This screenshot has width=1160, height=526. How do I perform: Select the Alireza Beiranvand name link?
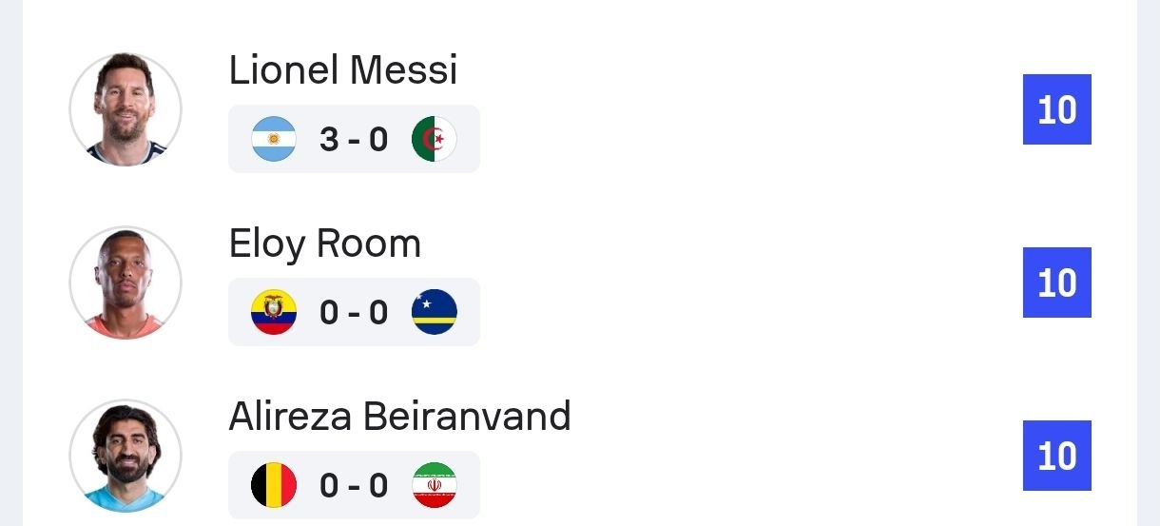click(400, 417)
